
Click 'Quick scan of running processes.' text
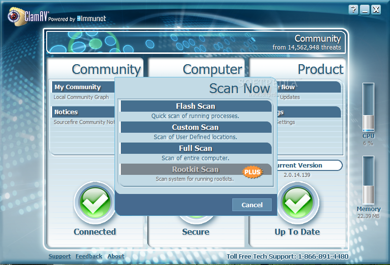click(x=195, y=116)
